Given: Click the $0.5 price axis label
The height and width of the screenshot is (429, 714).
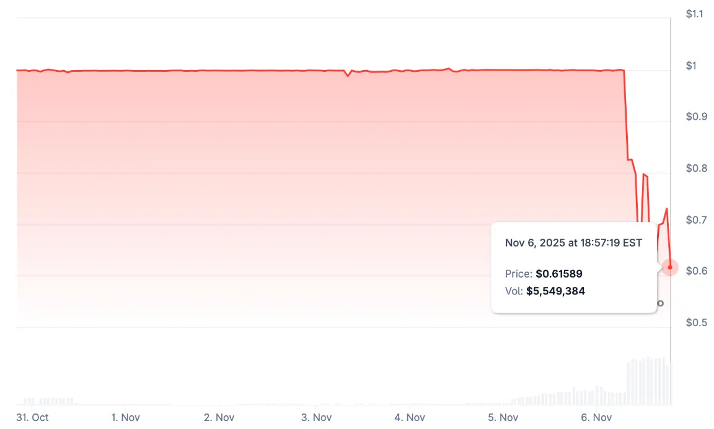Looking at the screenshot, I should coord(697,322).
